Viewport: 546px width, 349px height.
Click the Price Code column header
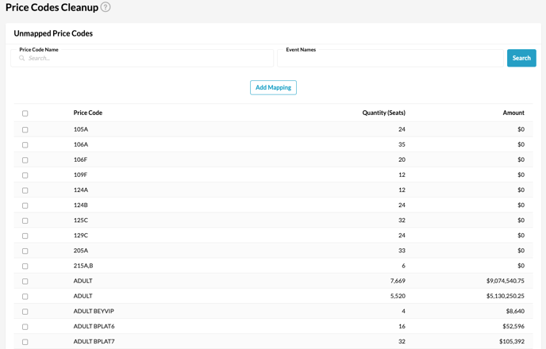pyautogui.click(x=87, y=113)
